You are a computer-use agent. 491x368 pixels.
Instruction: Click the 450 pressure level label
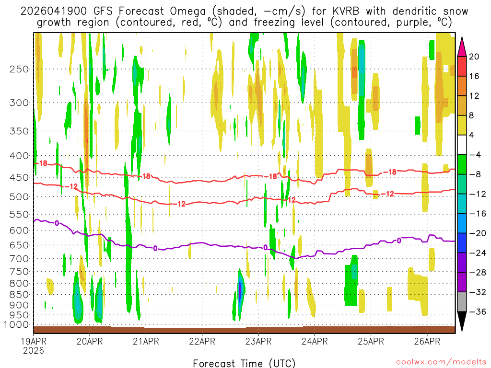click(19, 177)
